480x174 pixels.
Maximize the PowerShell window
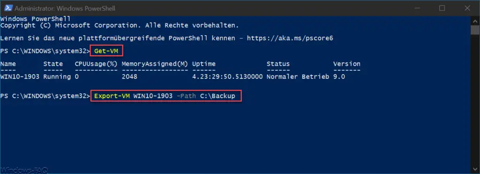click(x=442, y=8)
